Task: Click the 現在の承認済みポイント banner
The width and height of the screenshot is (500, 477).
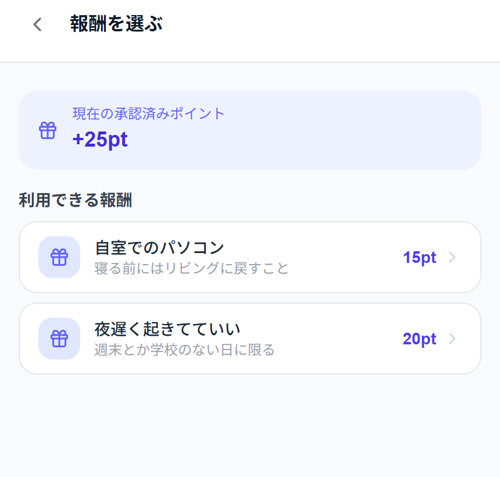Action: (250, 130)
